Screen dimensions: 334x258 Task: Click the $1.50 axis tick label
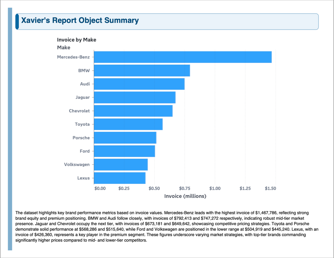click(x=270, y=189)
